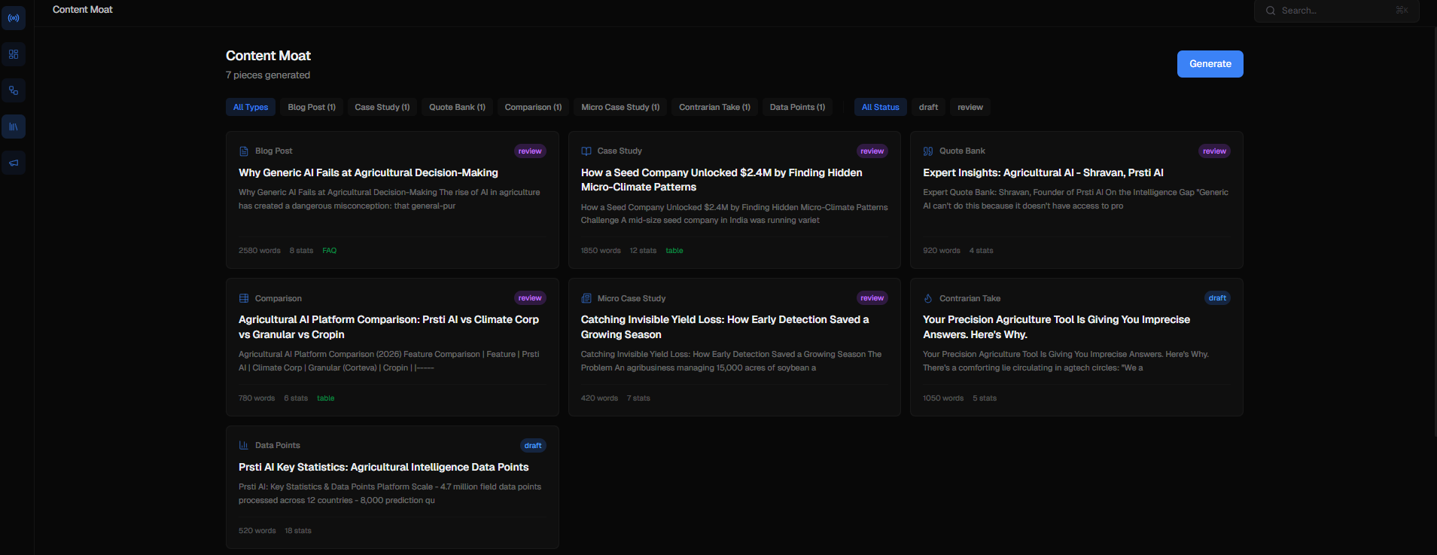Click the draft badge on Data Points card
The width and height of the screenshot is (1437, 555).
[533, 446]
